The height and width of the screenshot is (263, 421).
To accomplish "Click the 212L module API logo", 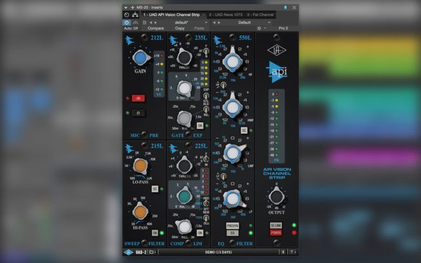I will tap(130, 41).
